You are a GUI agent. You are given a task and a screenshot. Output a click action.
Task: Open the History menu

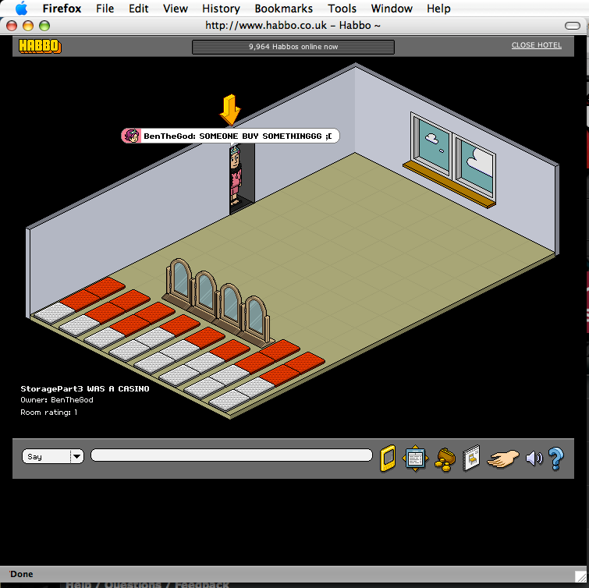click(221, 9)
